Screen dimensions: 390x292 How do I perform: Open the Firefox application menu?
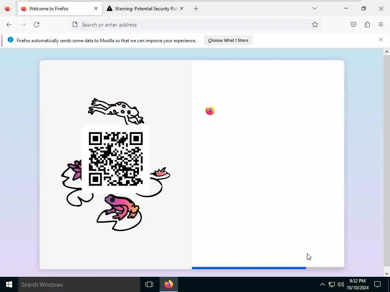coord(381,24)
